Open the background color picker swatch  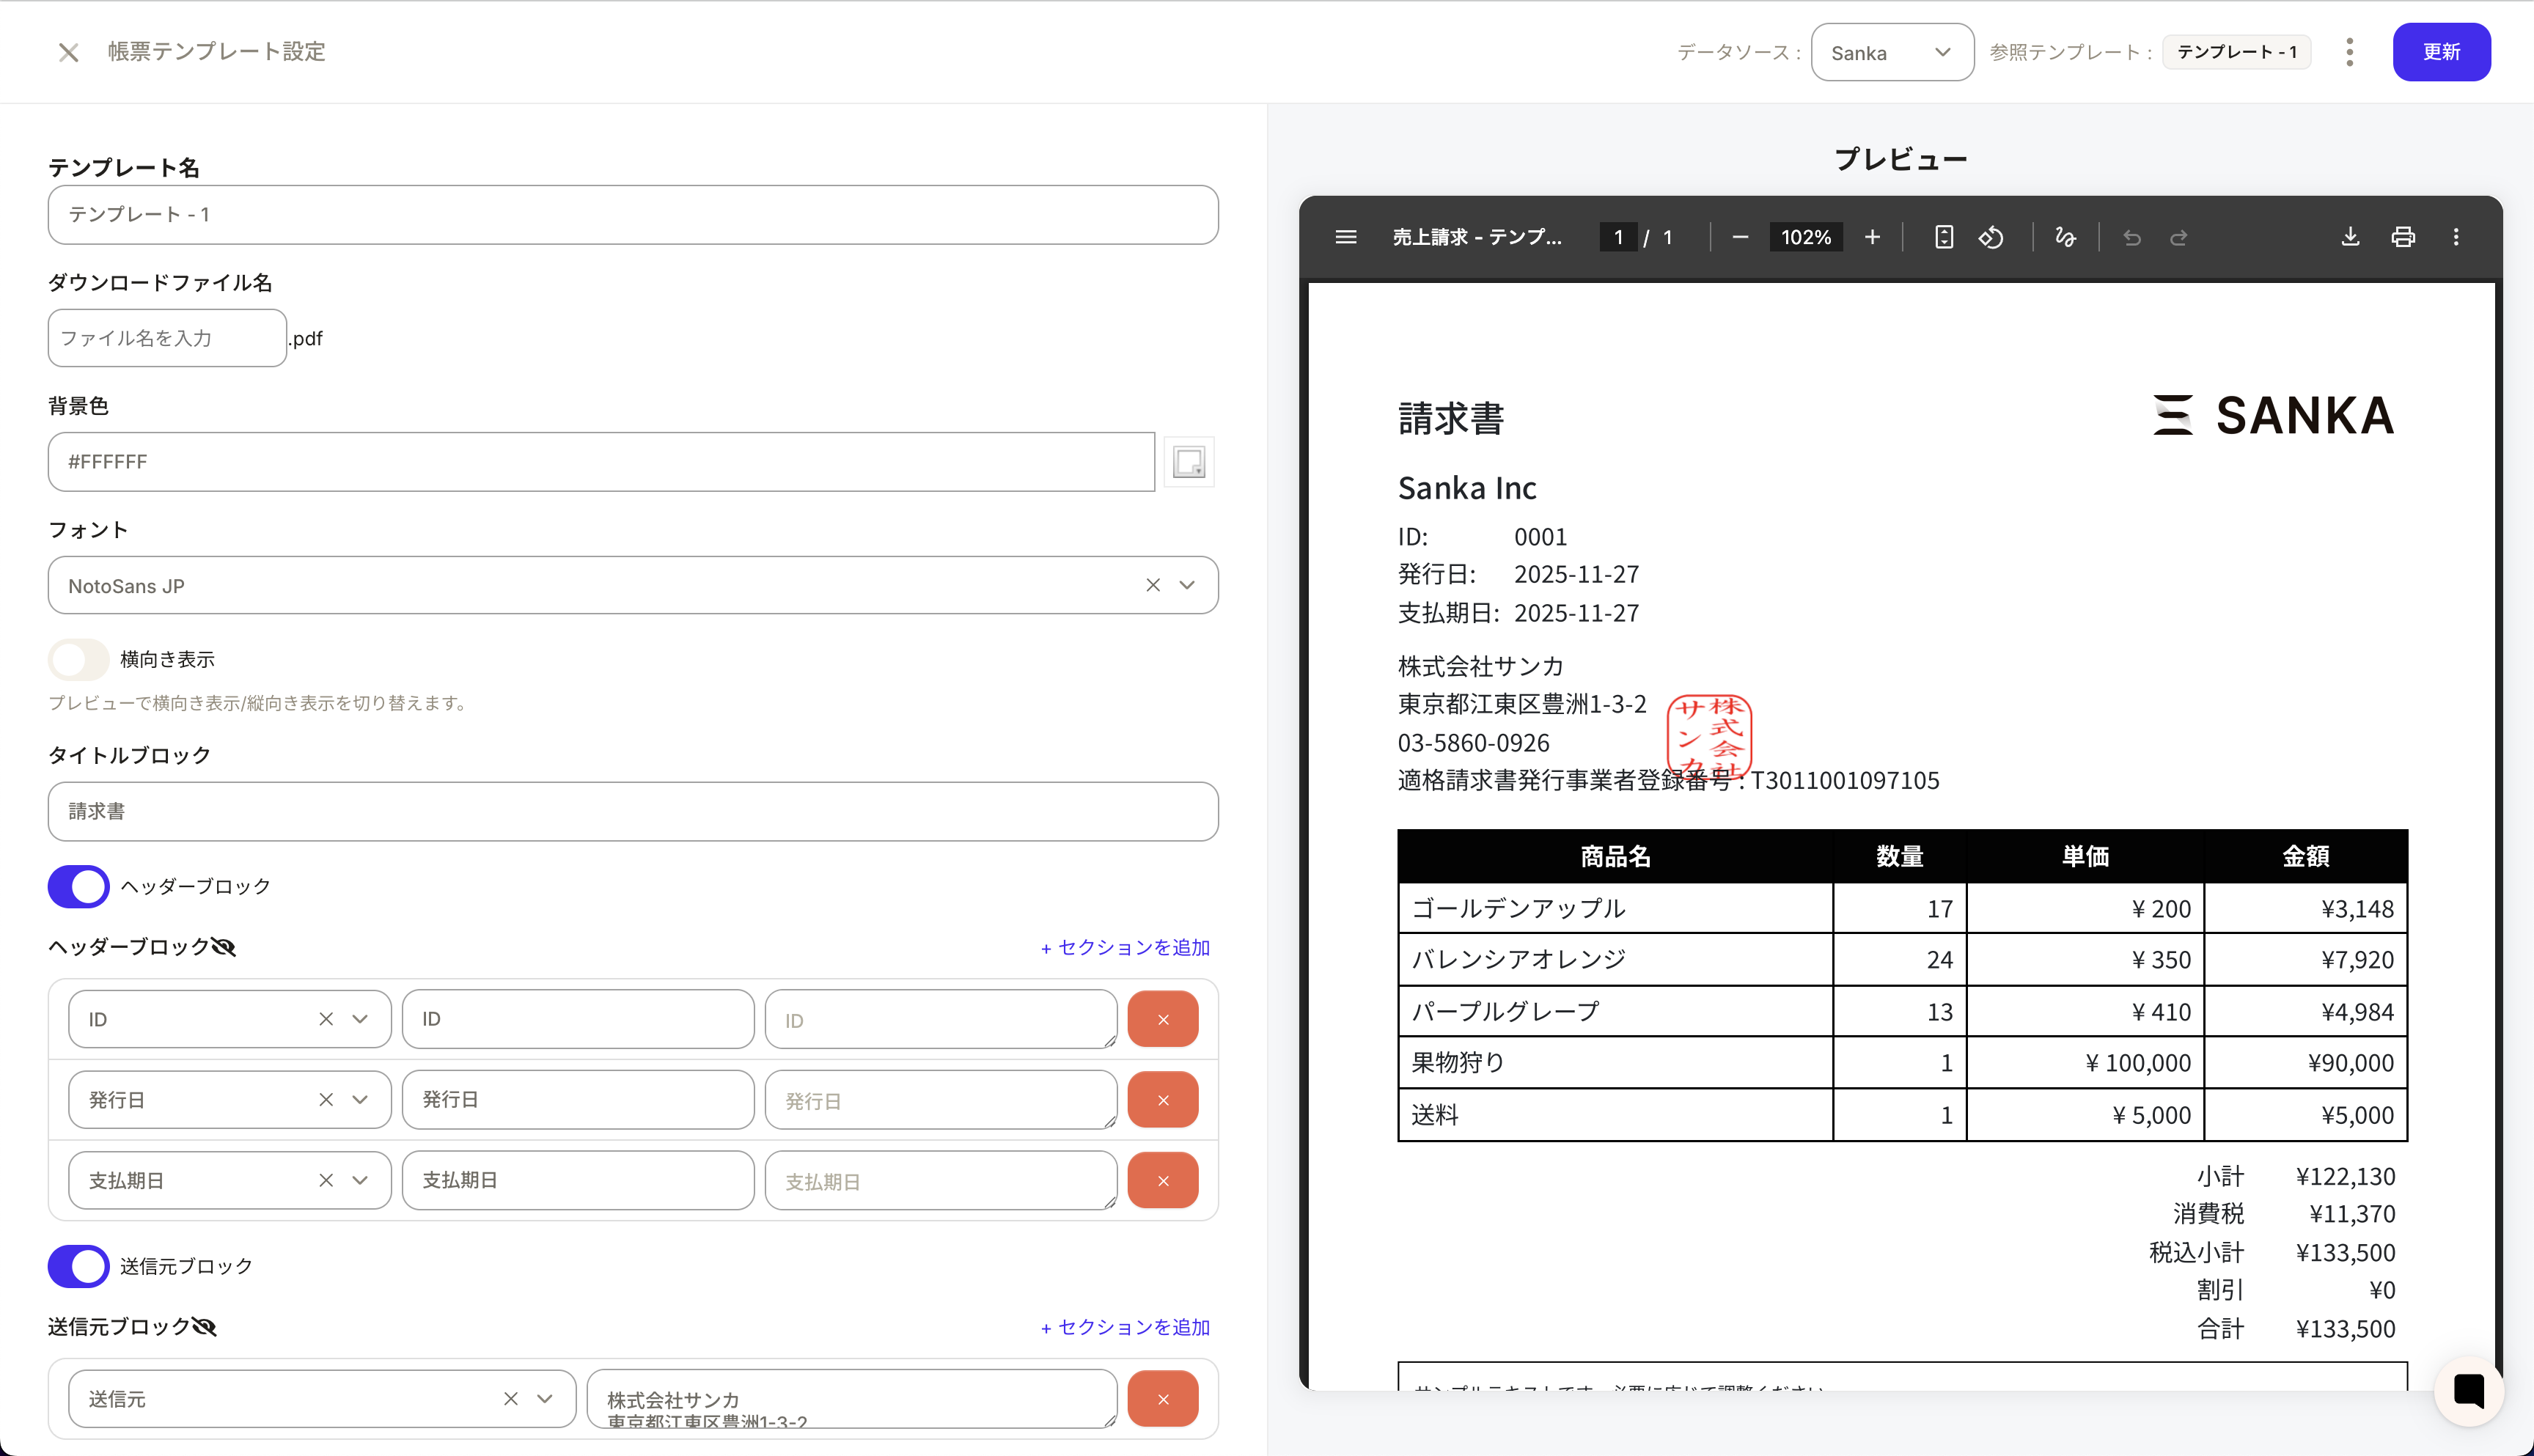coord(1189,462)
